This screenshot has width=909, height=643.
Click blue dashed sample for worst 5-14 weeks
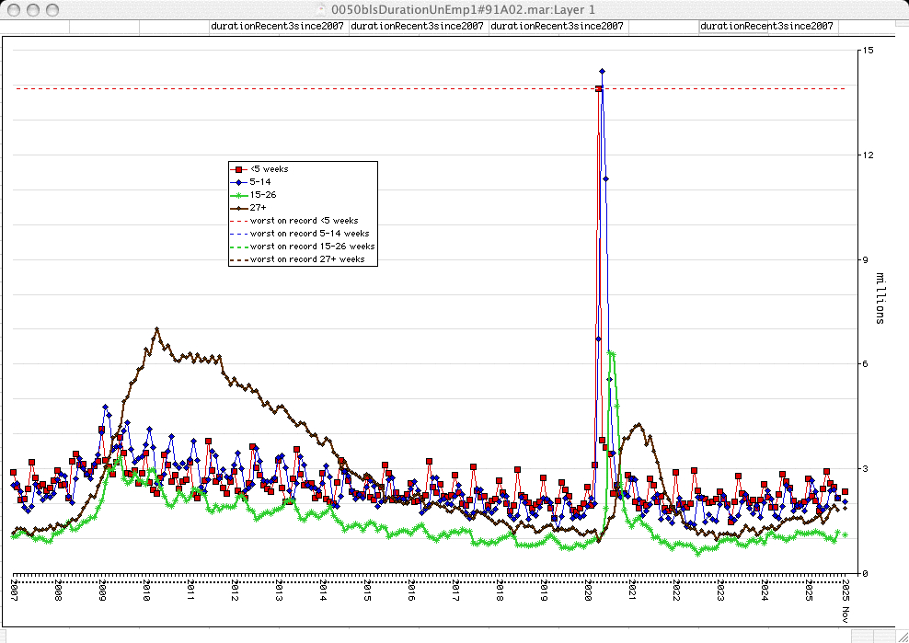[239, 234]
